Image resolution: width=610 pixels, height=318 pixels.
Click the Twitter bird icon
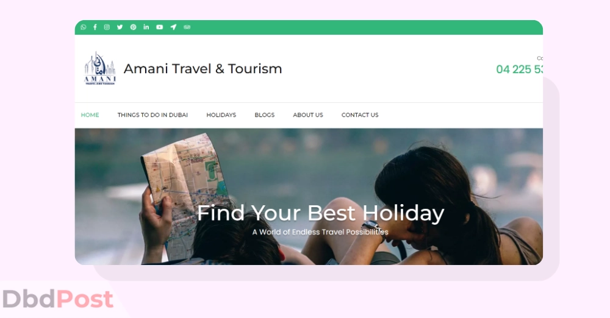tap(120, 27)
